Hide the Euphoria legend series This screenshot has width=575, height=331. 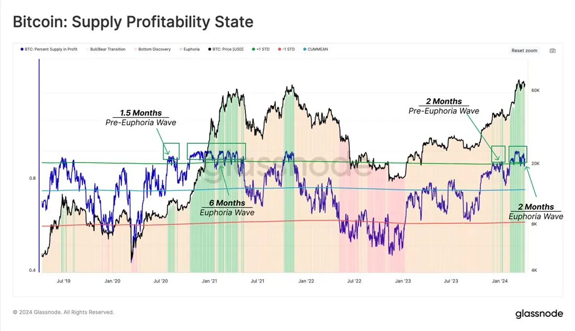[x=190, y=49]
